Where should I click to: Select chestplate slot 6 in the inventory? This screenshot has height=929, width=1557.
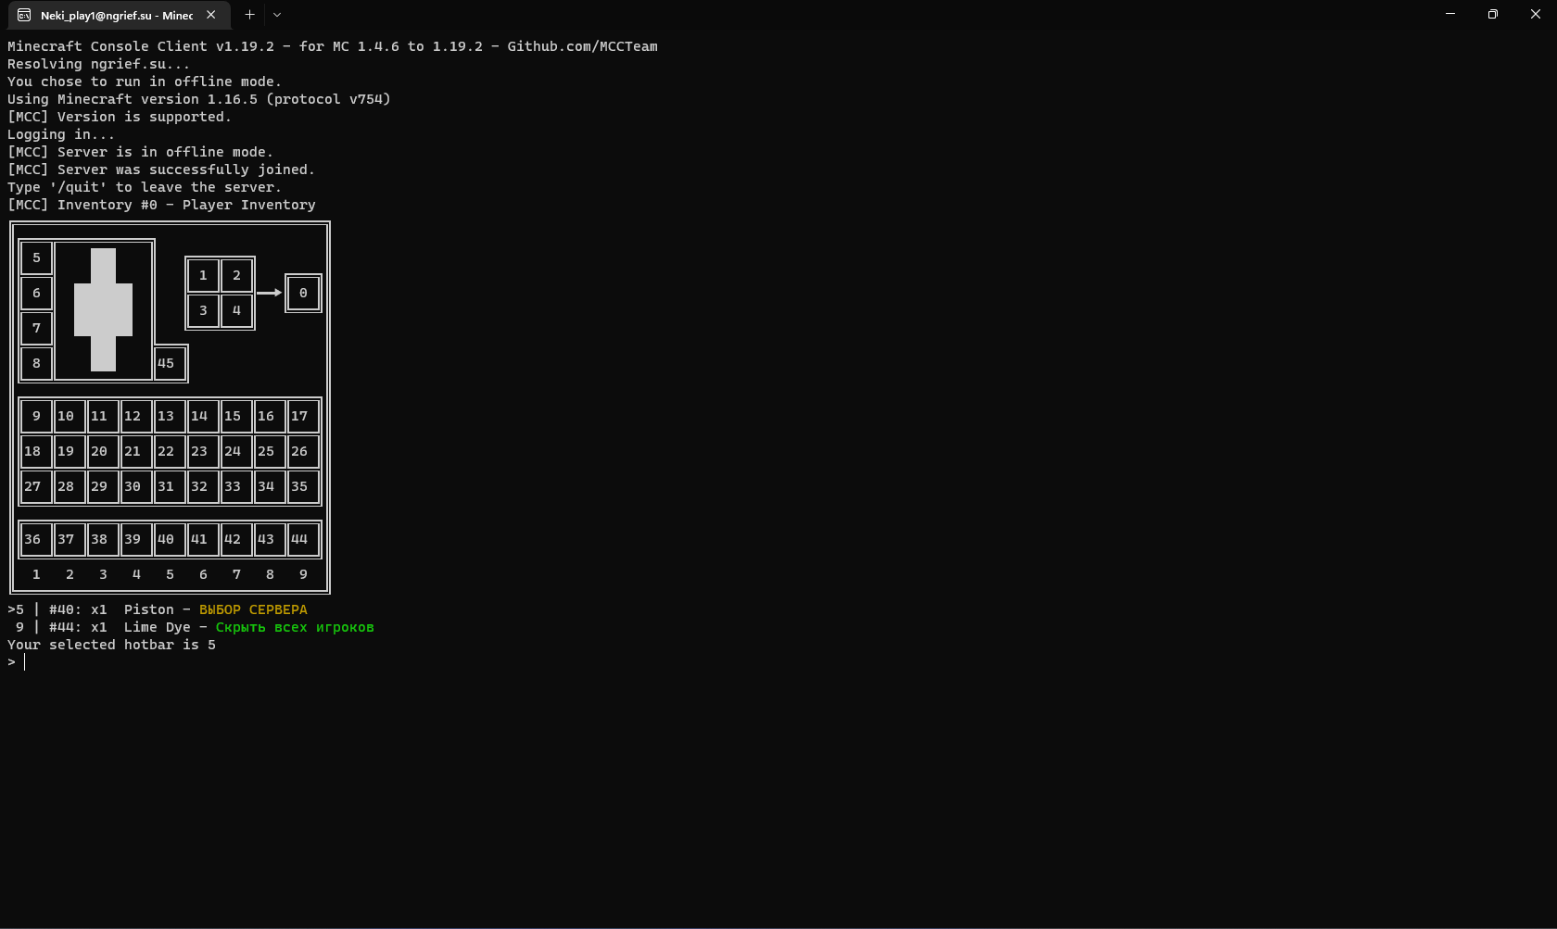pyautogui.click(x=36, y=293)
